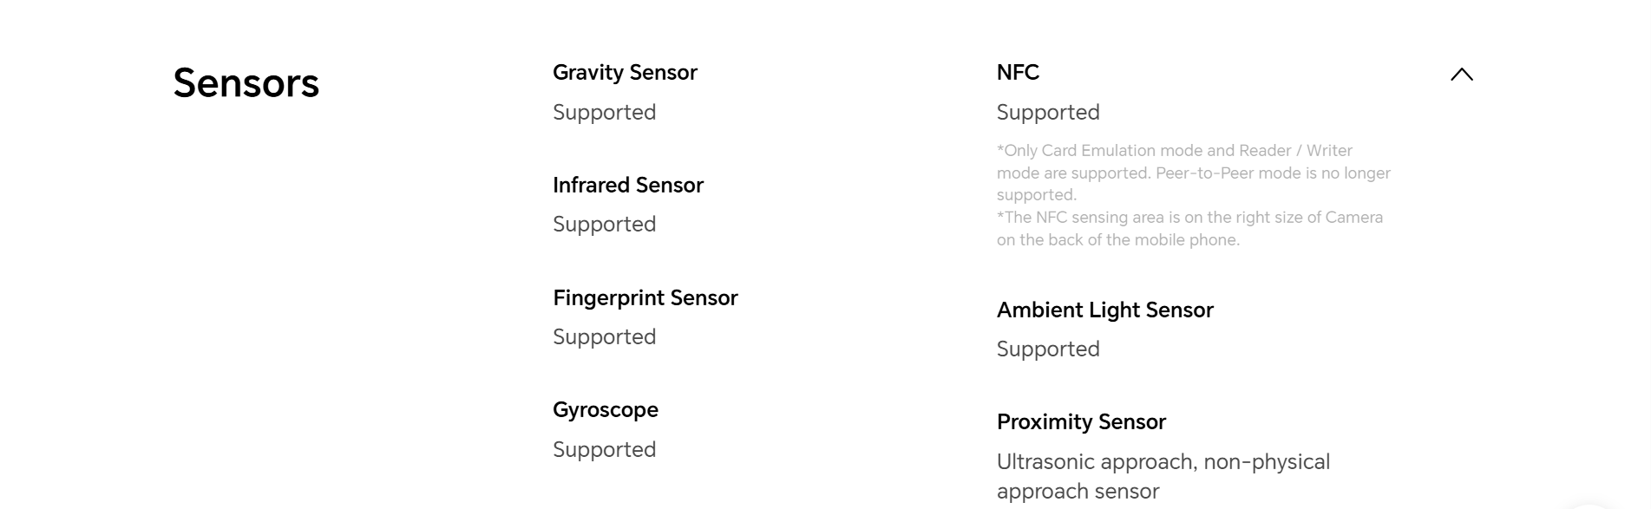Click the NFC sensing area footnote
The image size is (1651, 509).
pyautogui.click(x=1189, y=218)
